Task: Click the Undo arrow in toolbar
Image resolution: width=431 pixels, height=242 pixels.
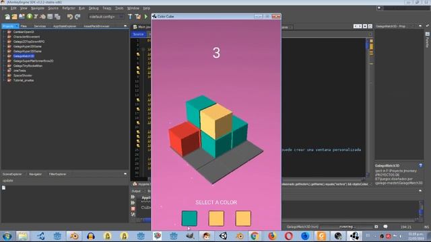Action: [70, 17]
